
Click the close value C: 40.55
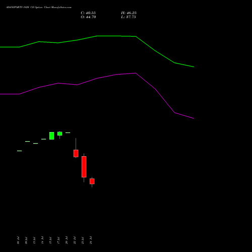click(x=88, y=13)
